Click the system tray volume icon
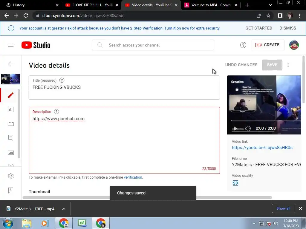The width and height of the screenshot is (306, 229). click(276, 223)
